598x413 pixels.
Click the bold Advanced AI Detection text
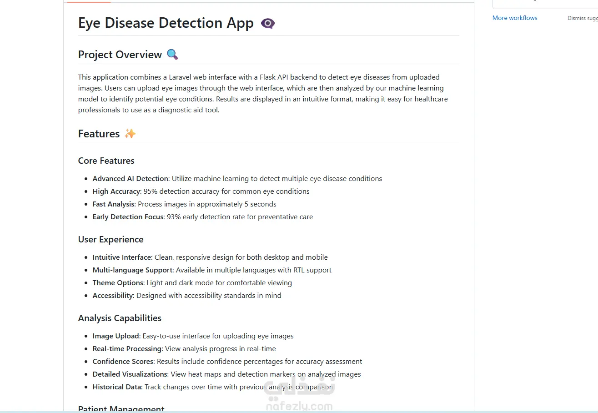click(131, 179)
